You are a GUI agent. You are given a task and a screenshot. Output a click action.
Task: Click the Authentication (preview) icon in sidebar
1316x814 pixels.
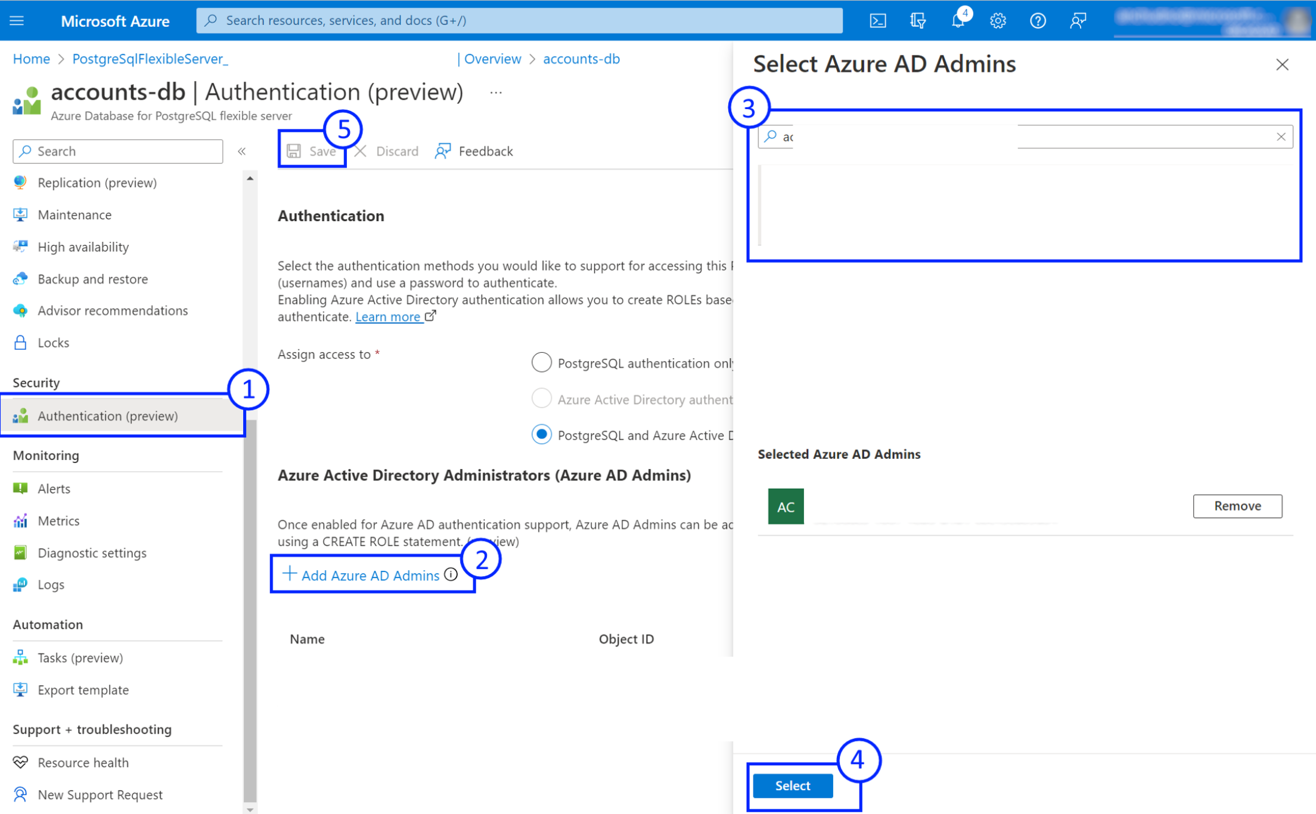coord(21,415)
